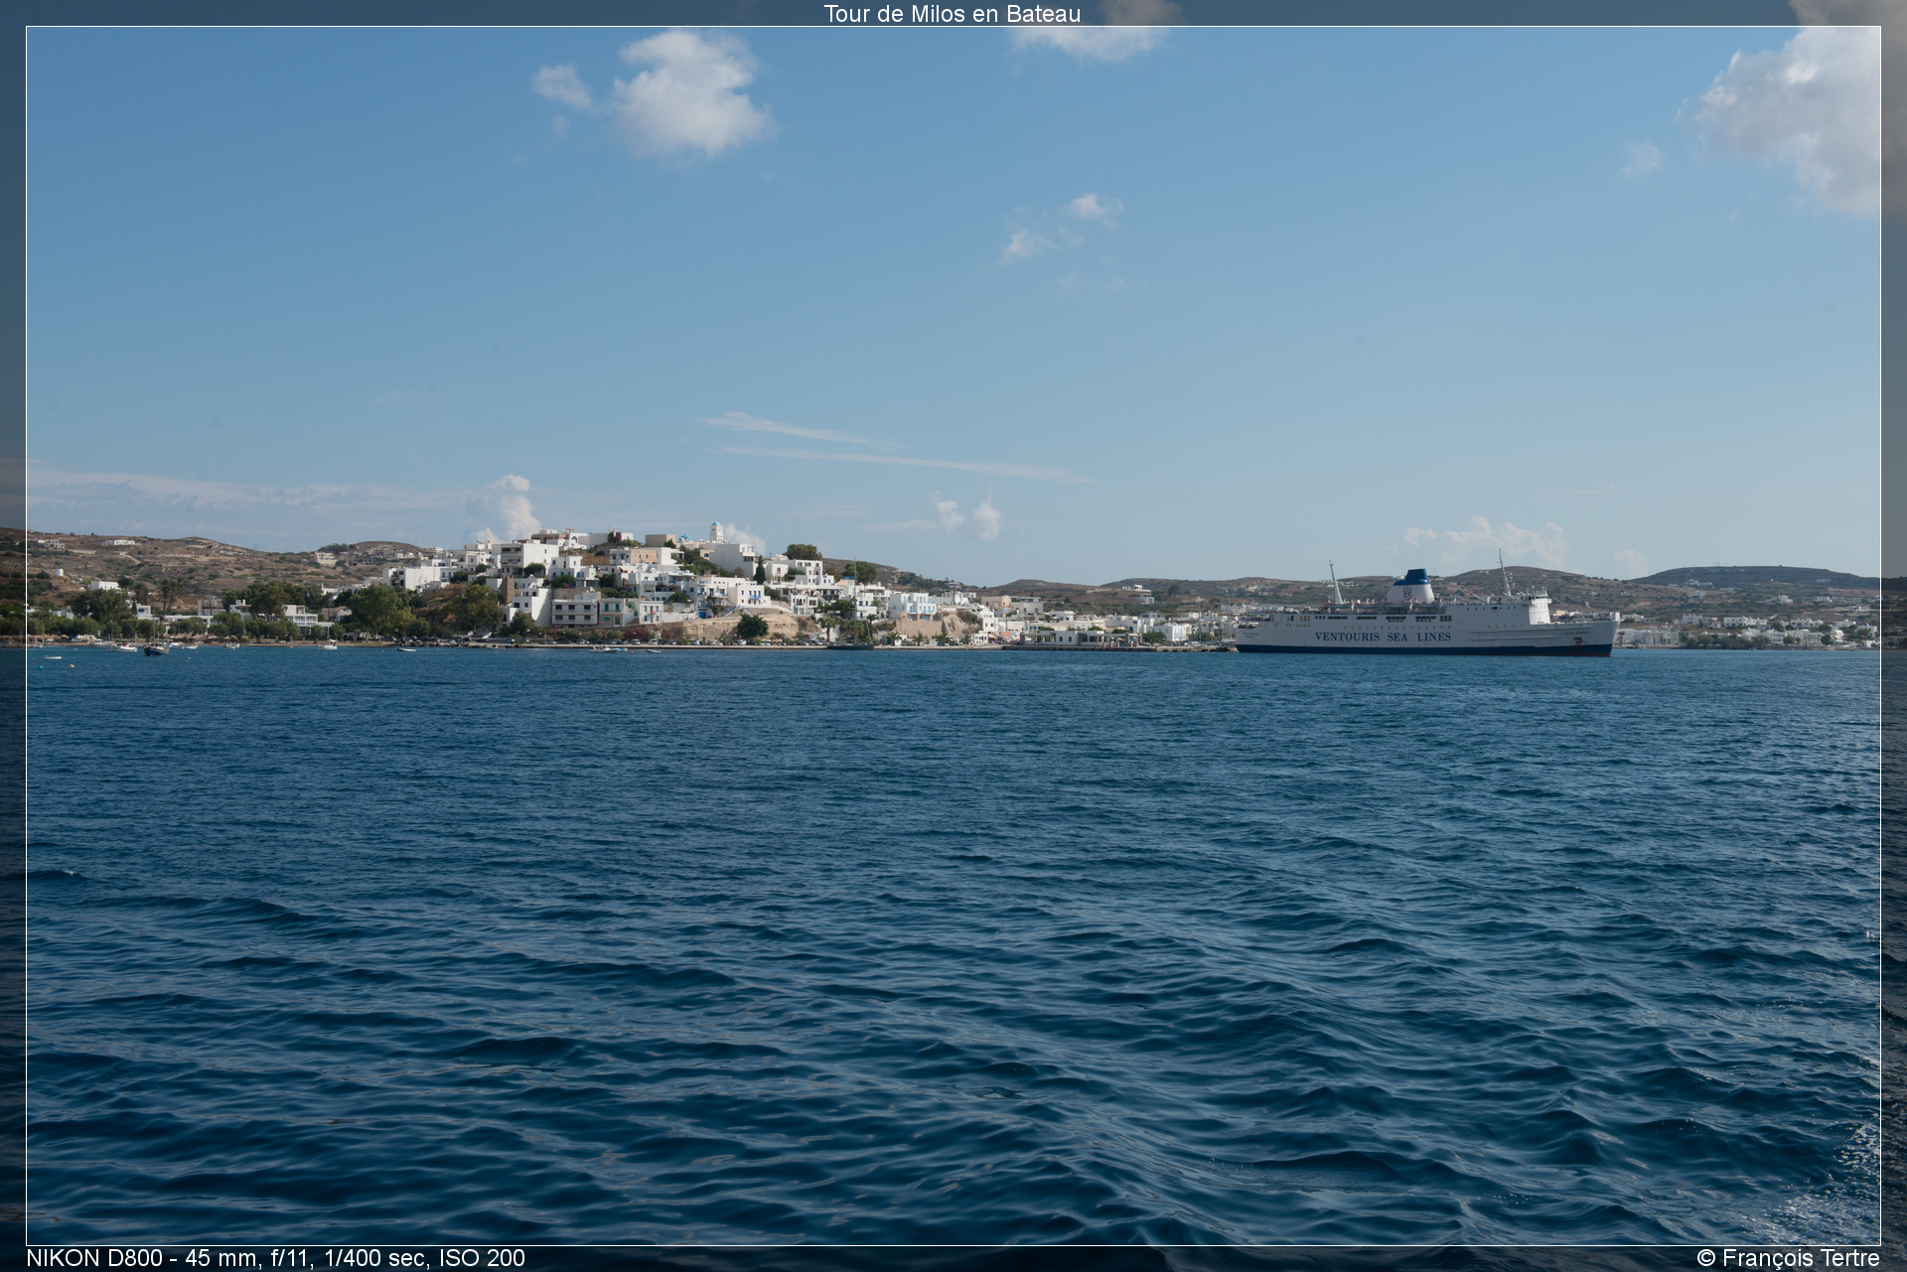
Task: Click the title 'Tour de Milos en Bateau'
Action: click(x=952, y=14)
